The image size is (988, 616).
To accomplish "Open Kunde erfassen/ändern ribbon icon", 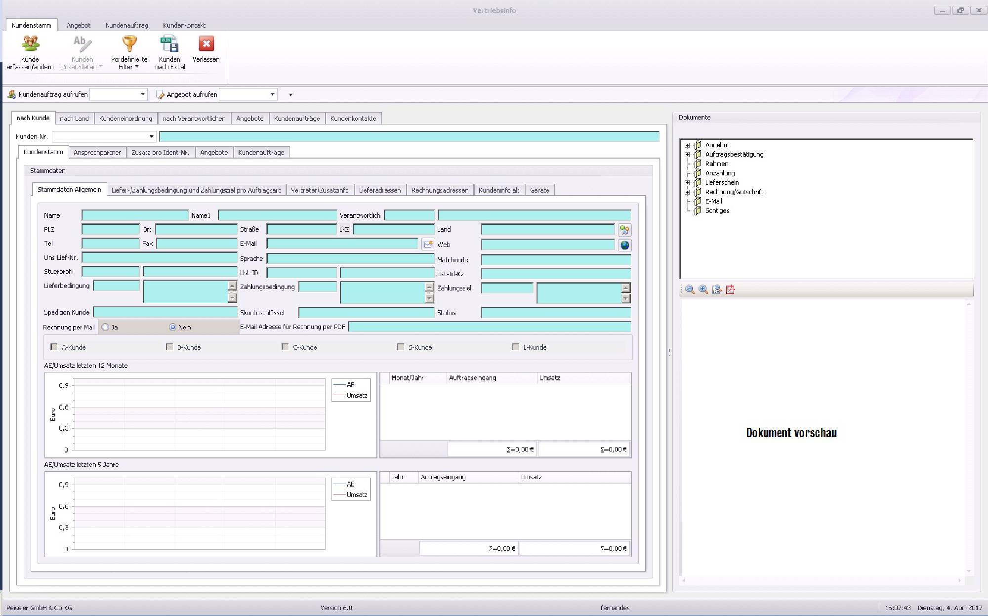I will click(x=30, y=44).
